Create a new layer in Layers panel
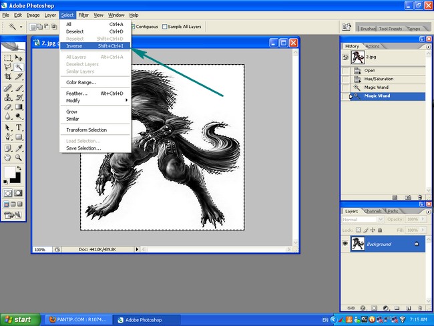Viewport: 434px width, 326px height. (408, 308)
